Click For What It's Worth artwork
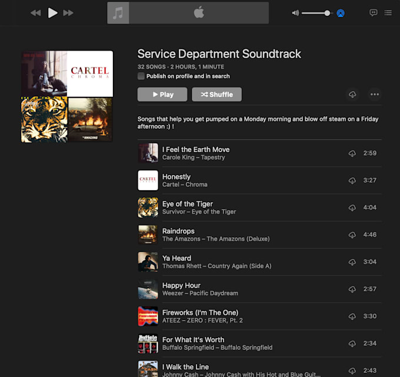This screenshot has width=400, height=377. pyautogui.click(x=148, y=344)
